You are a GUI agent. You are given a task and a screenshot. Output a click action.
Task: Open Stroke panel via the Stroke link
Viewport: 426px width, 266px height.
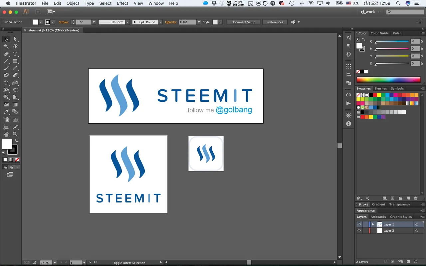(64, 22)
